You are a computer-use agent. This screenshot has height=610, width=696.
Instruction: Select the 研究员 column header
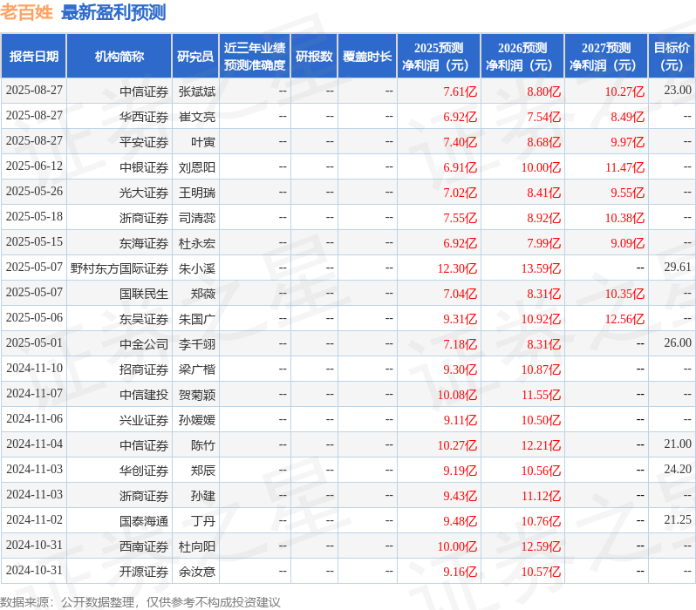[x=195, y=57]
